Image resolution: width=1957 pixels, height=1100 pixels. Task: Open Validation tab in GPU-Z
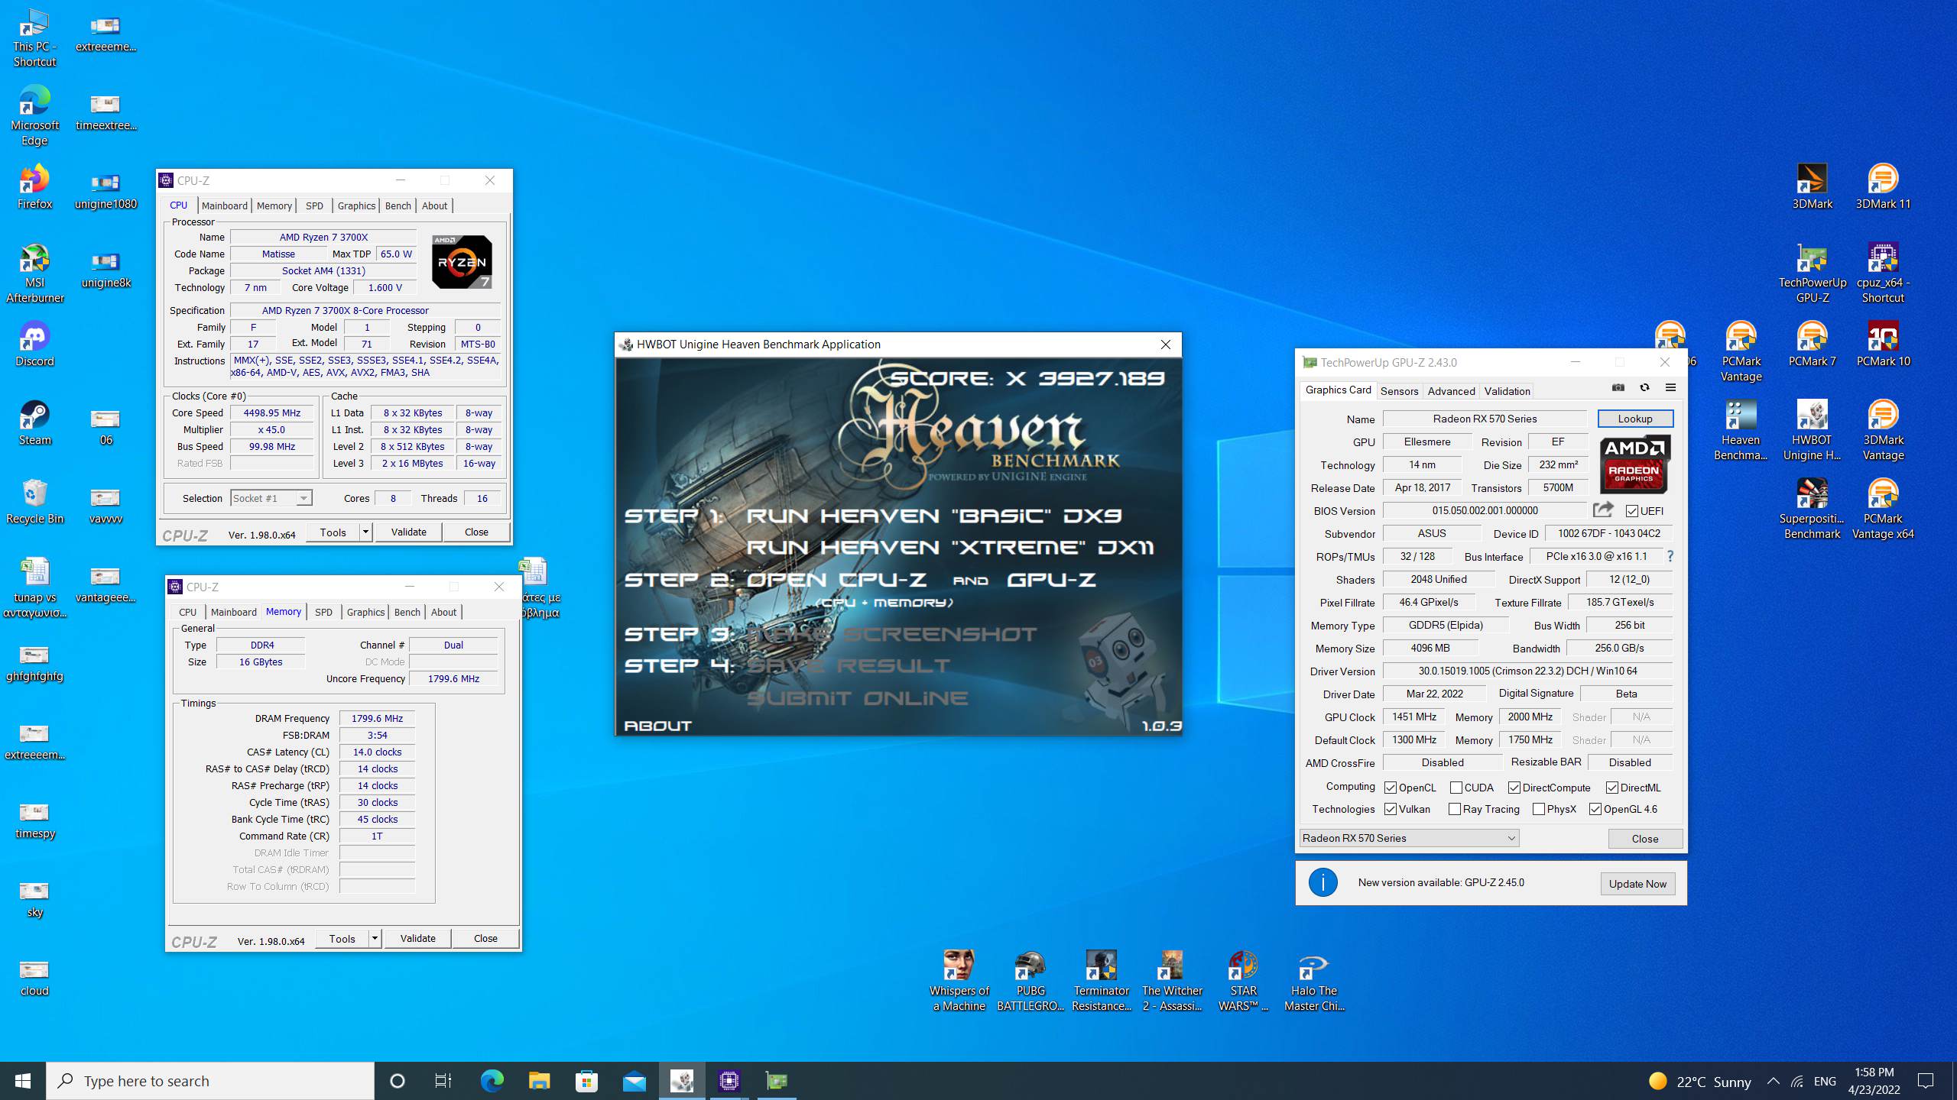[x=1507, y=390]
